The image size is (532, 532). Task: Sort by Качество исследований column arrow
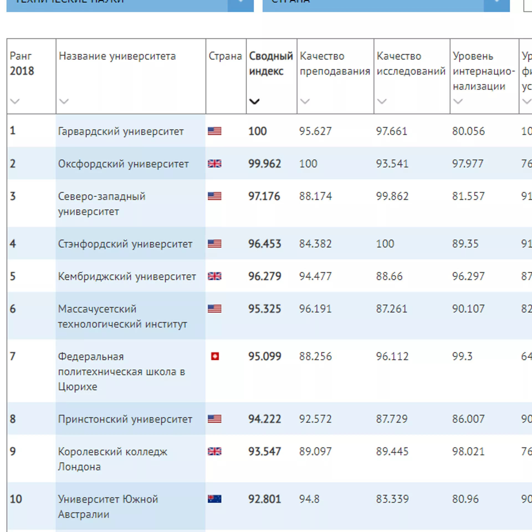(x=382, y=101)
